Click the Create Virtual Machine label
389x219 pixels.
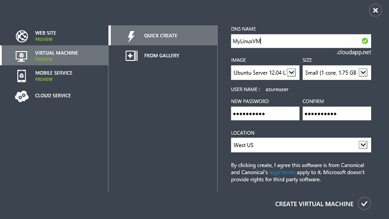click(x=314, y=204)
